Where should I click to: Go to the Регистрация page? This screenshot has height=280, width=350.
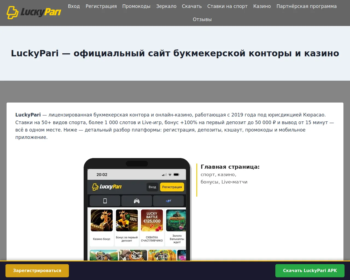pos(101,6)
